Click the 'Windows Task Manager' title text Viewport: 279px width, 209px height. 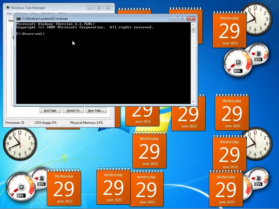[x=28, y=8]
